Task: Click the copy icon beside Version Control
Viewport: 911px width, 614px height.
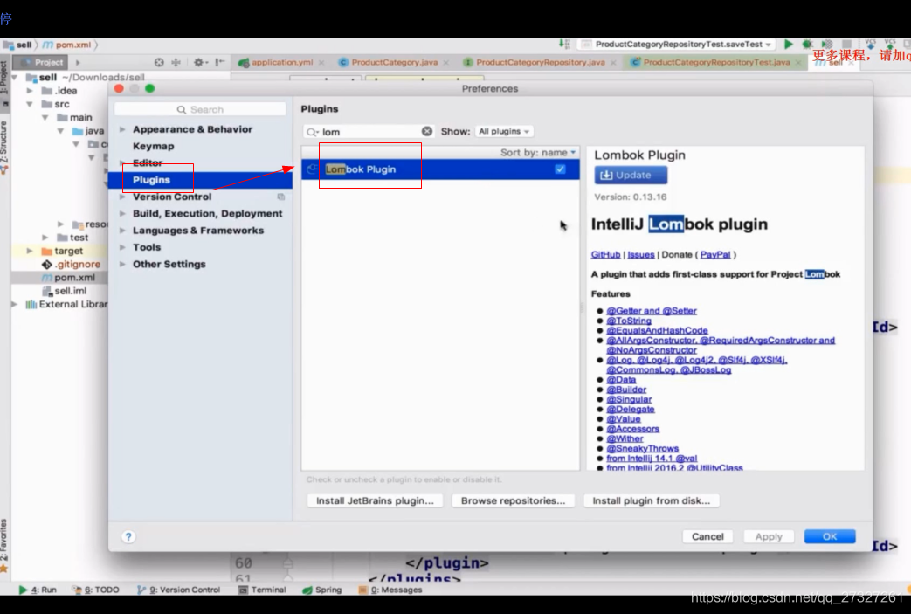Action: tap(281, 197)
